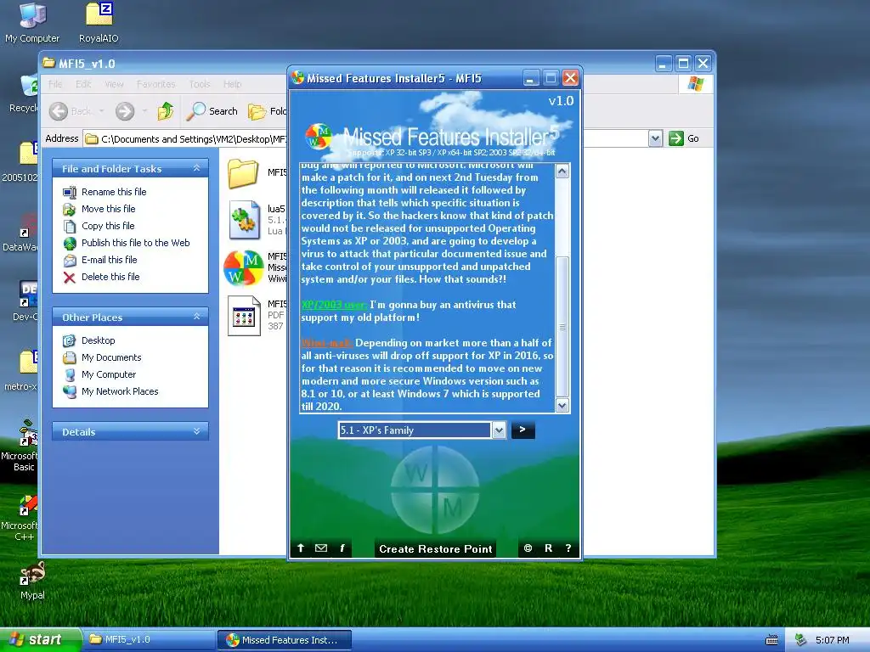Image resolution: width=870 pixels, height=652 pixels.
Task: Collapse the File and Folder Tasks panel
Action: [x=196, y=168]
